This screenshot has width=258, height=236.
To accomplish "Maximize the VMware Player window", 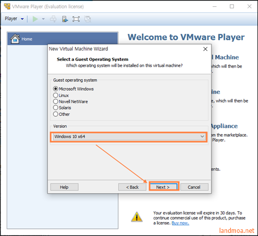I will tap(232, 7).
